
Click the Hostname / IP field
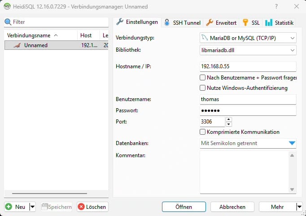[x=248, y=66]
